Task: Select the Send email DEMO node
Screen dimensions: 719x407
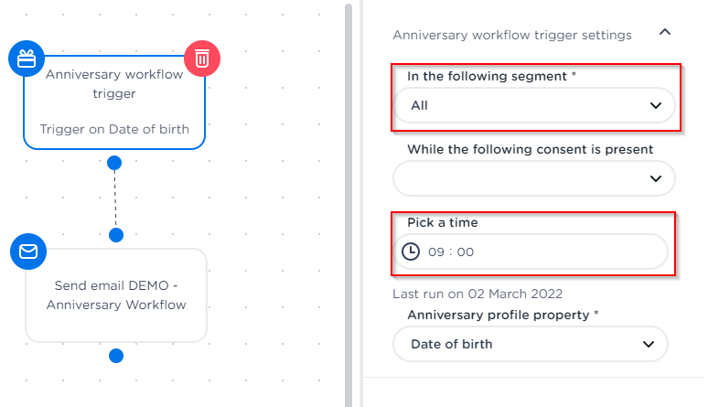Action: click(x=115, y=295)
